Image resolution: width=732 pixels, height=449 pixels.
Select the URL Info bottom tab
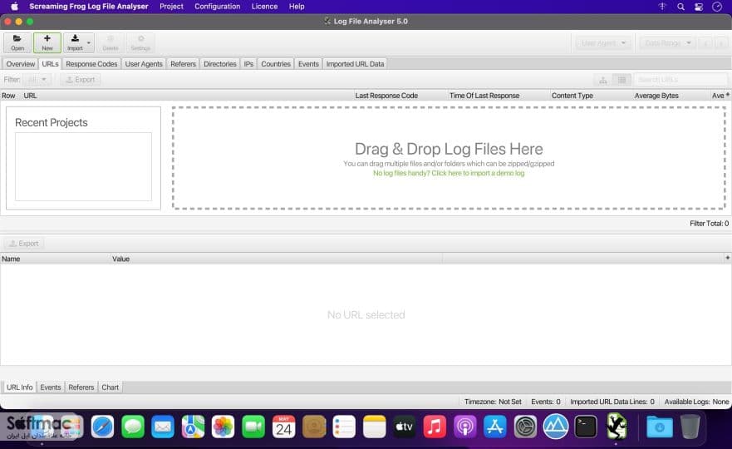[20, 387]
